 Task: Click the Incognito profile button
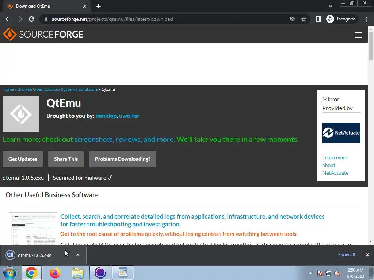click(x=341, y=19)
